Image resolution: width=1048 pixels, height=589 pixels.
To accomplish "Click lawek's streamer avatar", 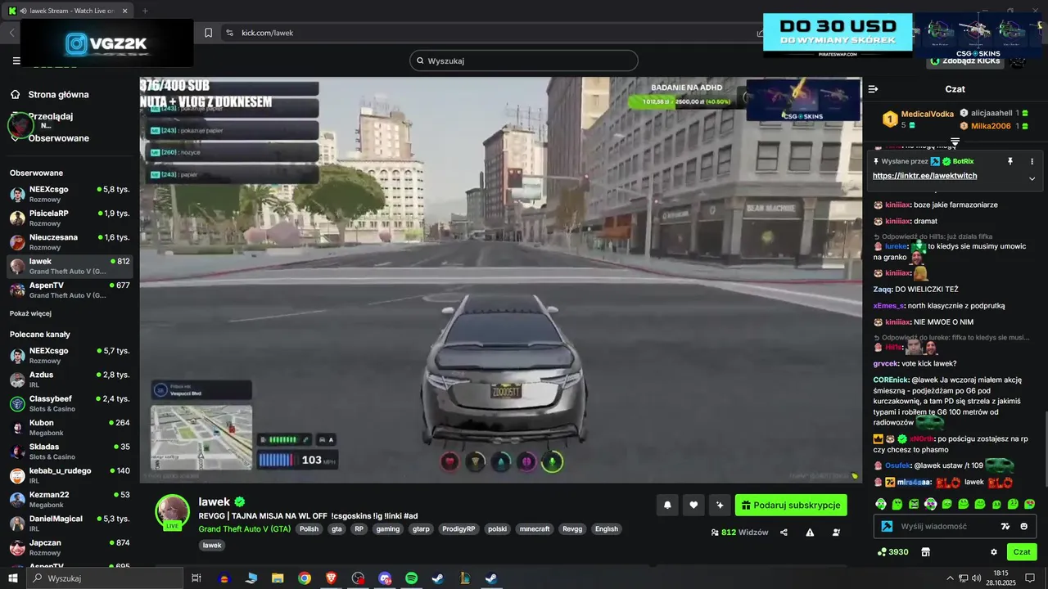I will coord(173,511).
